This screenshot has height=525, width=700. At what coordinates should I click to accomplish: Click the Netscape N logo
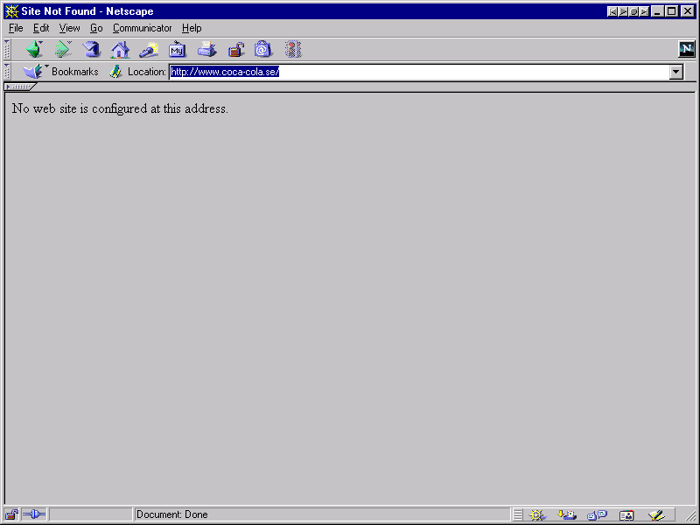[686, 49]
